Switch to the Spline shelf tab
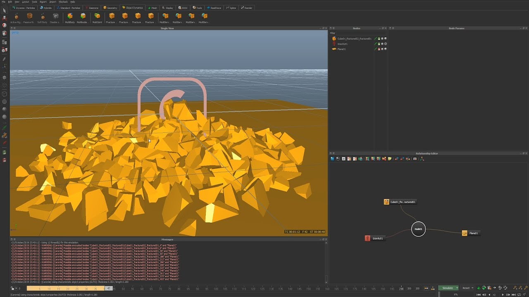The image size is (529, 297). [231, 8]
